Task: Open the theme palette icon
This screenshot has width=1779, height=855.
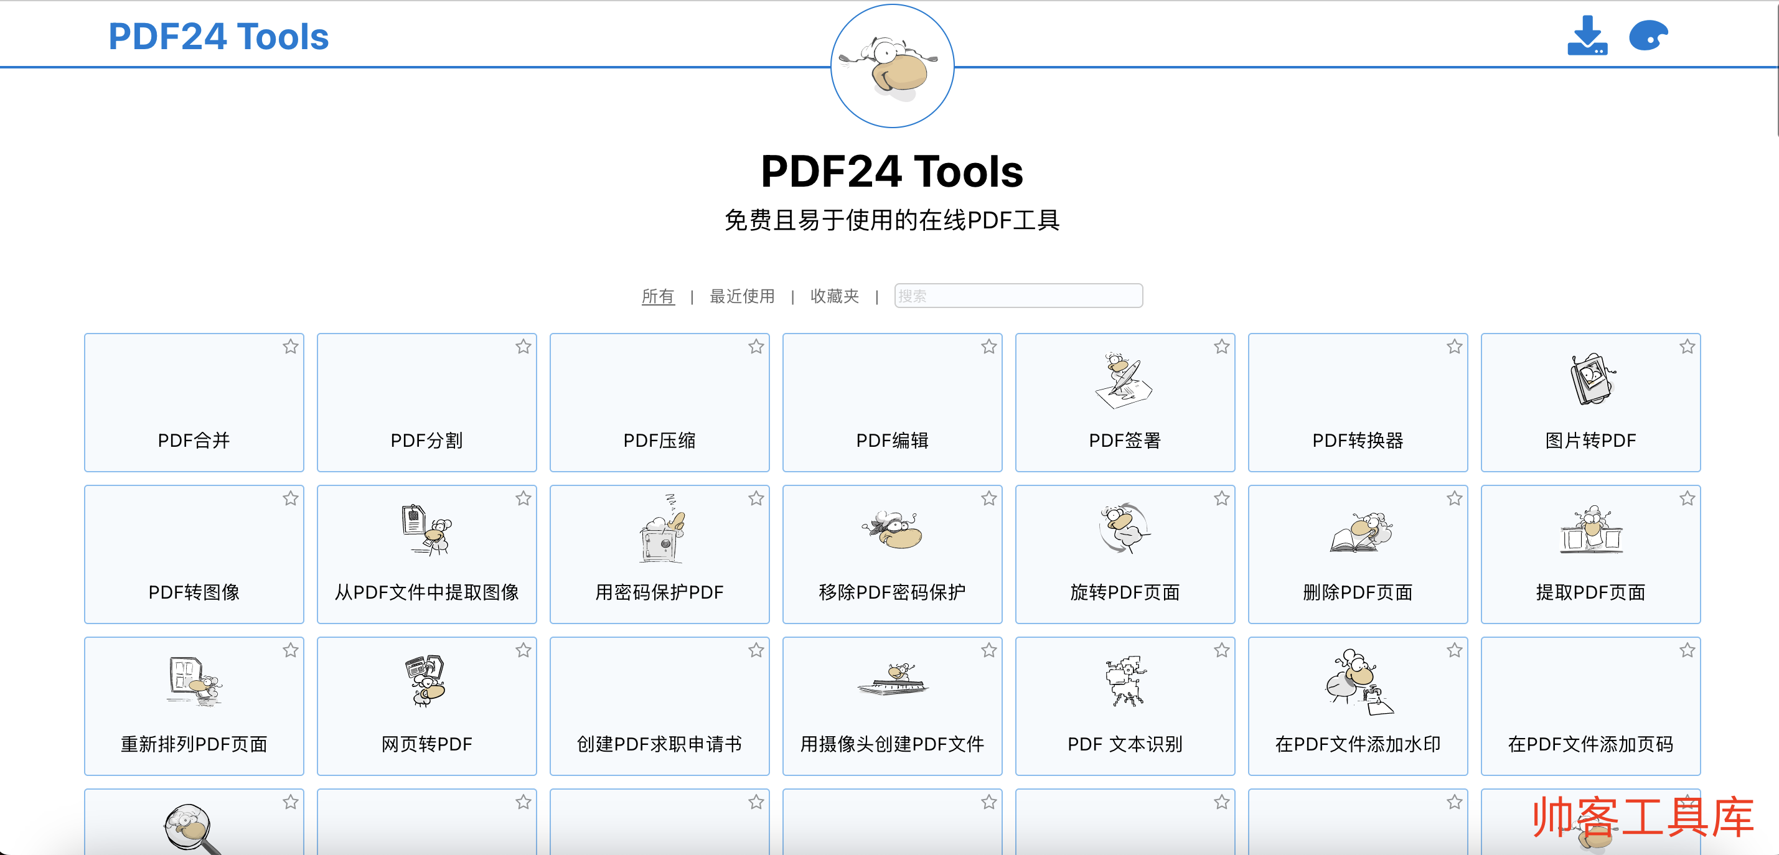Action: (x=1648, y=36)
